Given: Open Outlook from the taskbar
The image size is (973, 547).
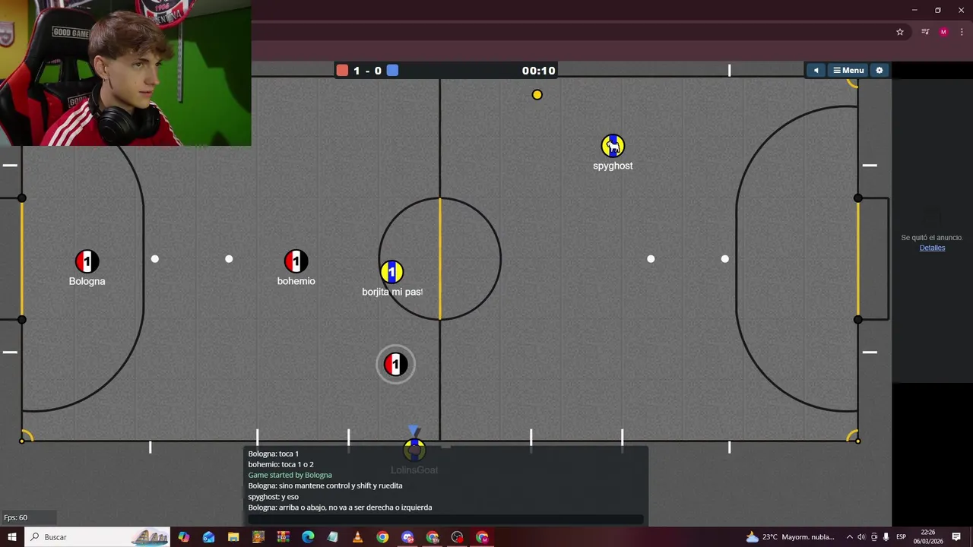Looking at the screenshot, I should coord(208,537).
